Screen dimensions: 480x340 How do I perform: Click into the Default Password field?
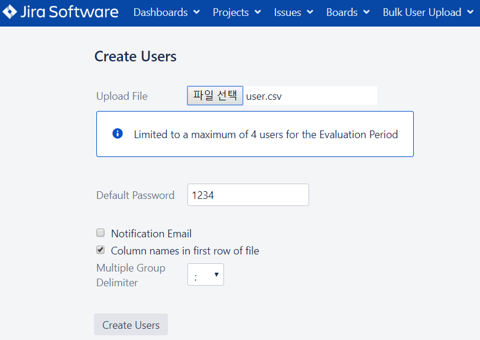click(x=248, y=195)
